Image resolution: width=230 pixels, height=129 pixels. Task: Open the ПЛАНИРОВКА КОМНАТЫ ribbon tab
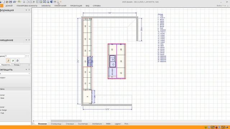27,6
